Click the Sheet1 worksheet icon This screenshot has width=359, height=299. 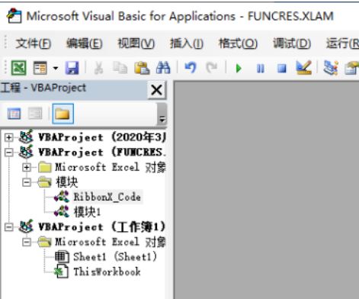tap(62, 257)
